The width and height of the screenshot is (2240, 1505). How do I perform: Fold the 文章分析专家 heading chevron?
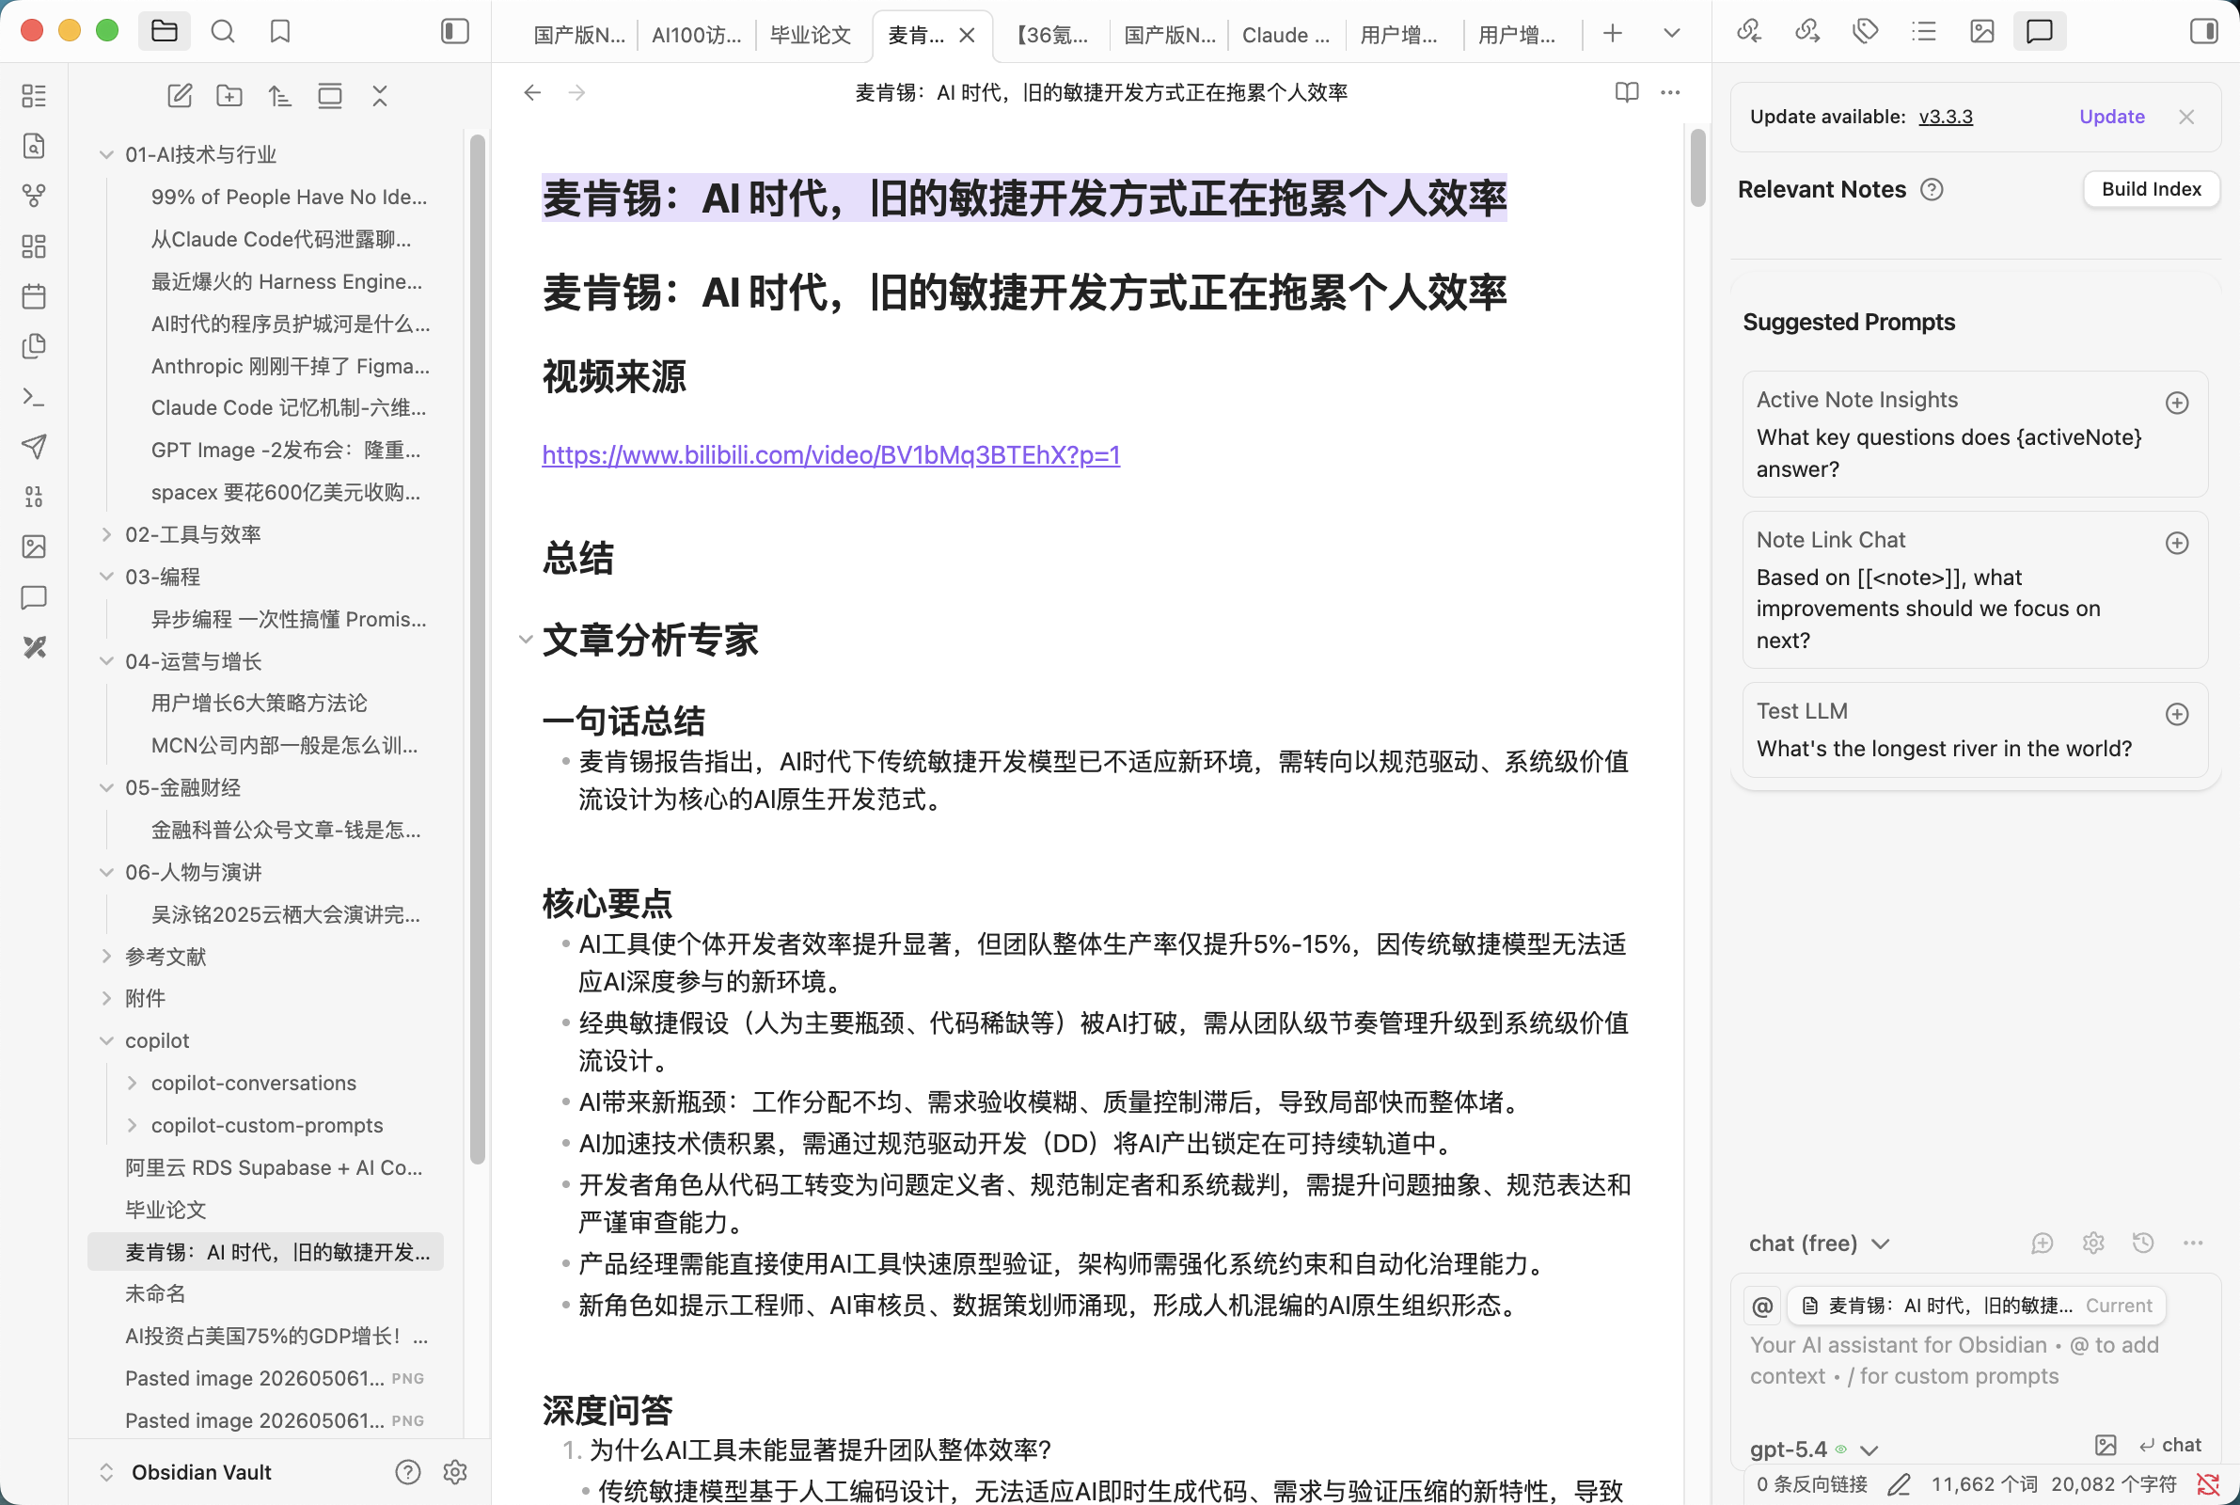coord(526,640)
